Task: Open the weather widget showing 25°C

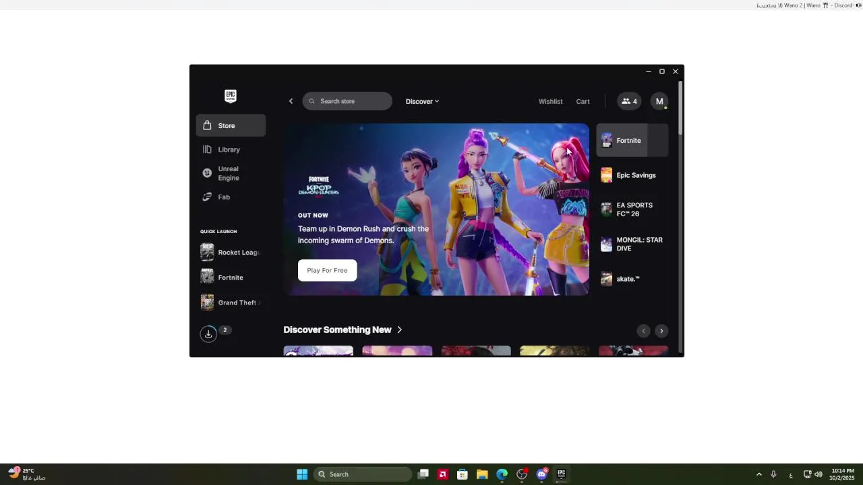Action: (x=27, y=474)
